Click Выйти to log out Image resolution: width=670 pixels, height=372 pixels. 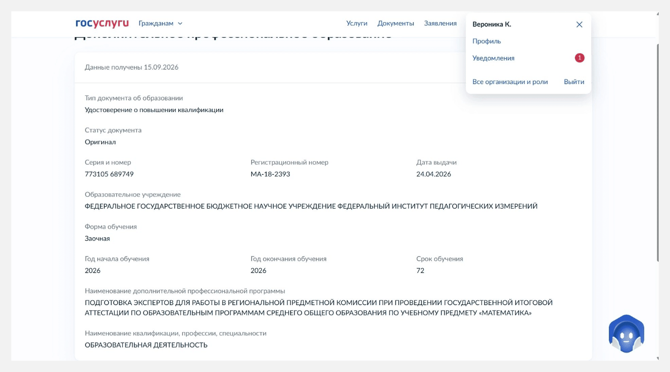tap(574, 82)
